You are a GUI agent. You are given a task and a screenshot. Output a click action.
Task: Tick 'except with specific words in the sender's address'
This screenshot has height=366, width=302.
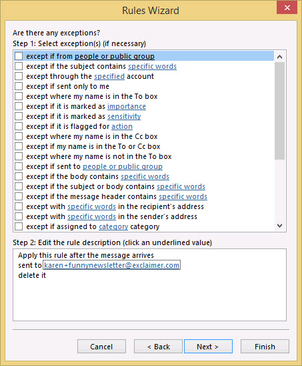pos(19,216)
